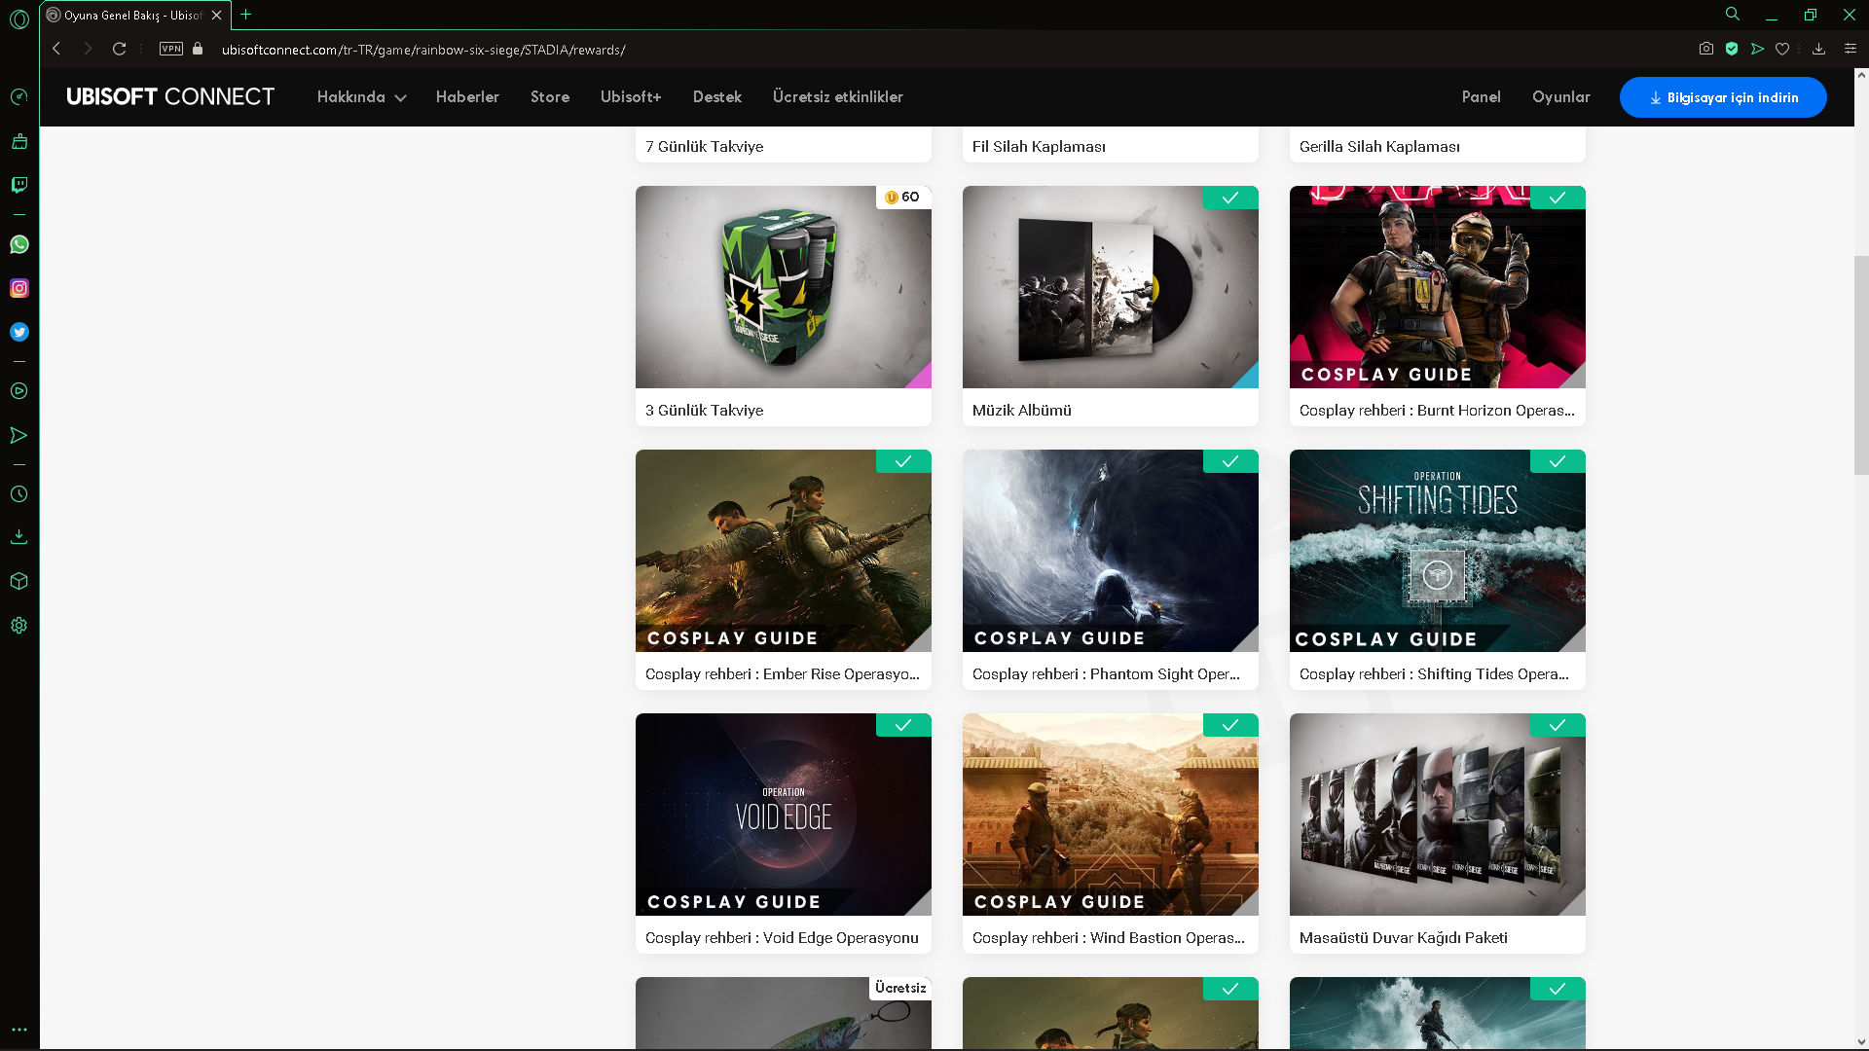Screen dimensions: 1869x1051
Task: Click the checkmark on Void Edge cosplay guide
Action: [x=903, y=725]
